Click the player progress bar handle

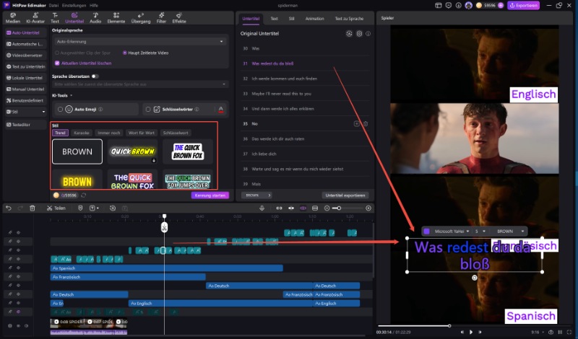click(x=449, y=325)
